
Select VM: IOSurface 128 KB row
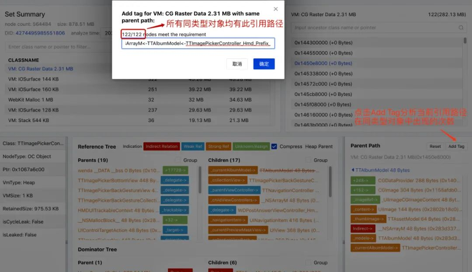(137, 110)
